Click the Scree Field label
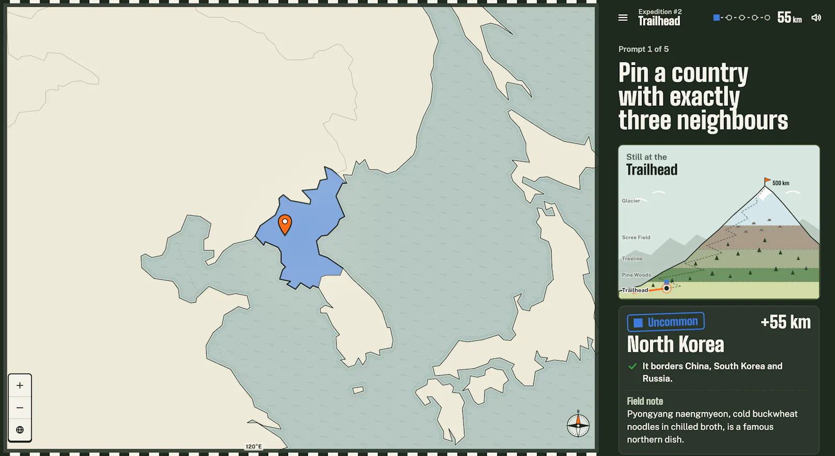This screenshot has width=835, height=456. (x=636, y=238)
